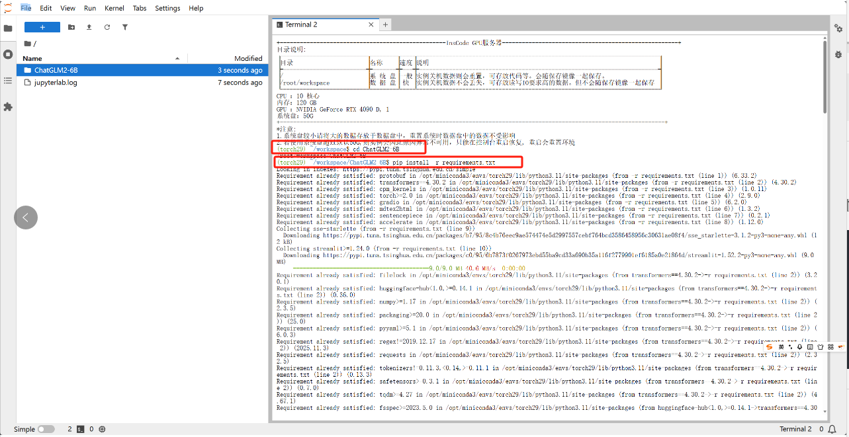This screenshot has height=437, width=849.
Task: Click "GPU : NVIDIA GeForce RTX 4090 D" line
Action: click(333, 109)
